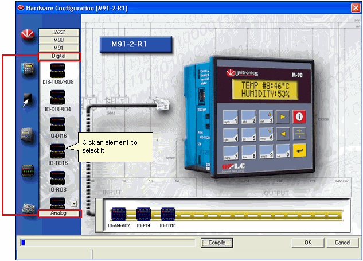This screenshot has width=363, height=261.
Task: Click the calculator-like controller icon in the left sidebar
Action: [x=28, y=69]
